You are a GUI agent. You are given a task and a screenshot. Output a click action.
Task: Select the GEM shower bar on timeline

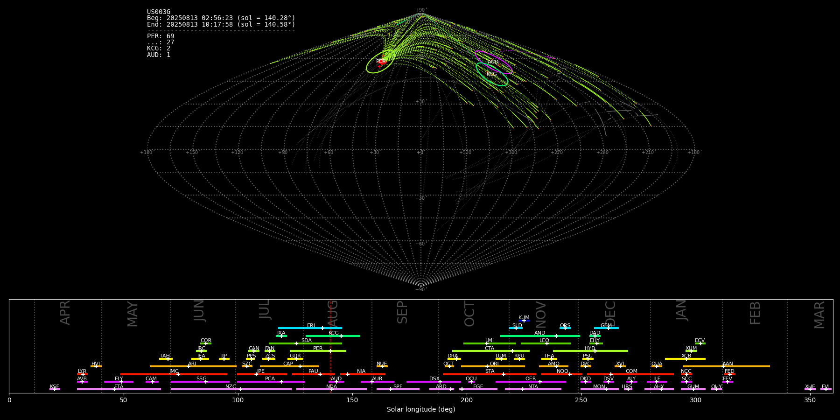click(606, 328)
